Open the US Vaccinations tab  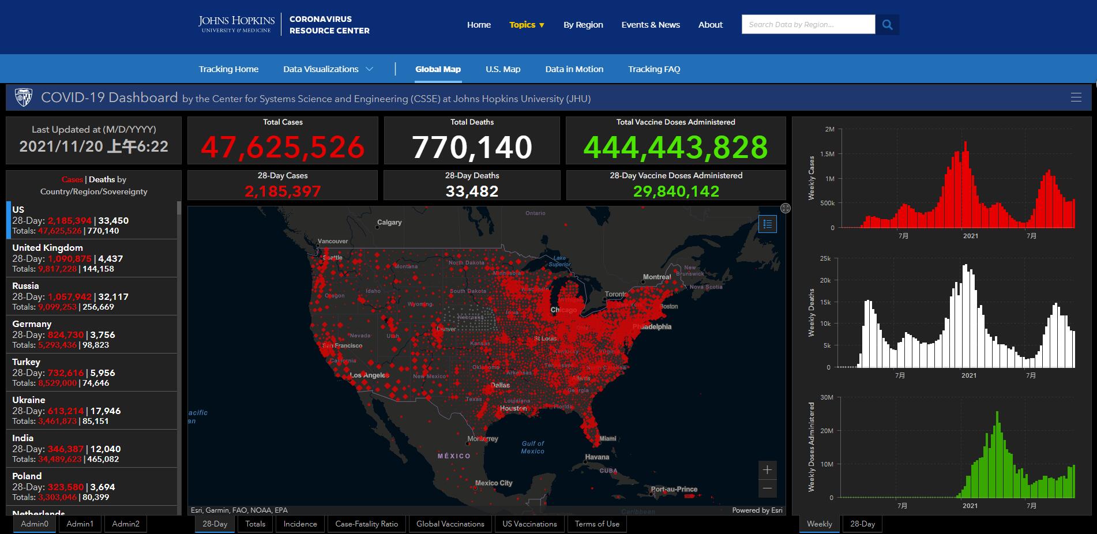(x=529, y=524)
